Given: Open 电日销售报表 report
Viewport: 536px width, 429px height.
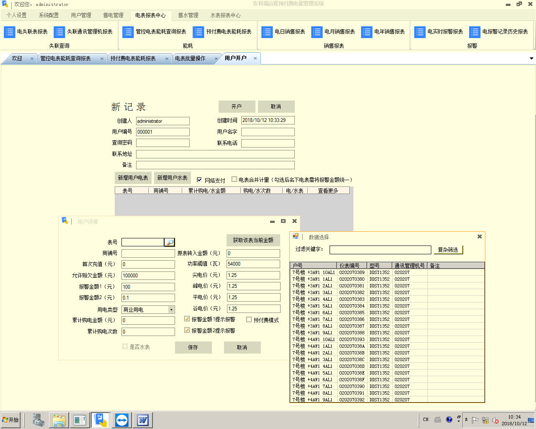Looking at the screenshot, I should tap(283, 32).
